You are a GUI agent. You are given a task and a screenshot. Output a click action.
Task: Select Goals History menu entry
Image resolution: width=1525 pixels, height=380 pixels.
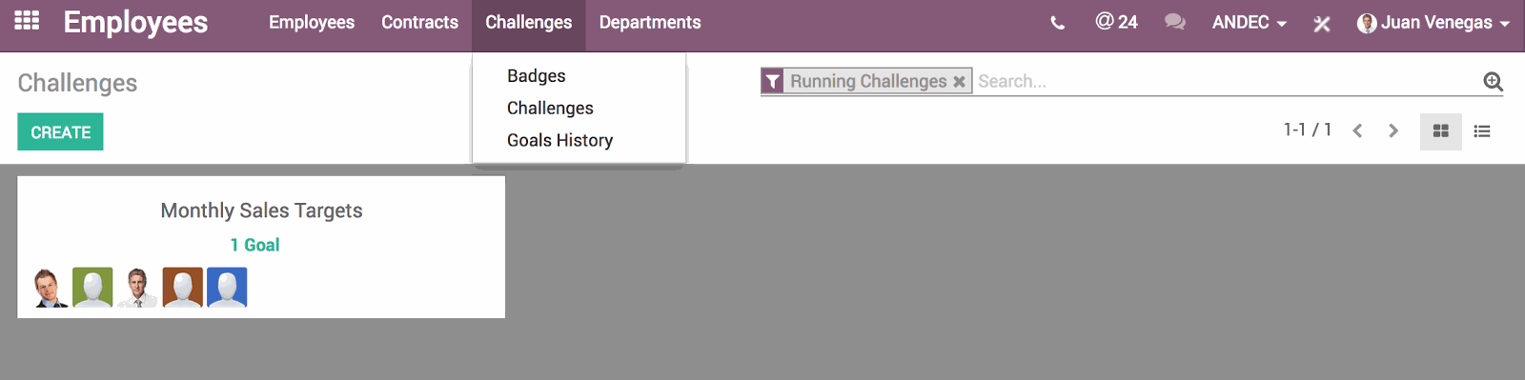coord(560,140)
